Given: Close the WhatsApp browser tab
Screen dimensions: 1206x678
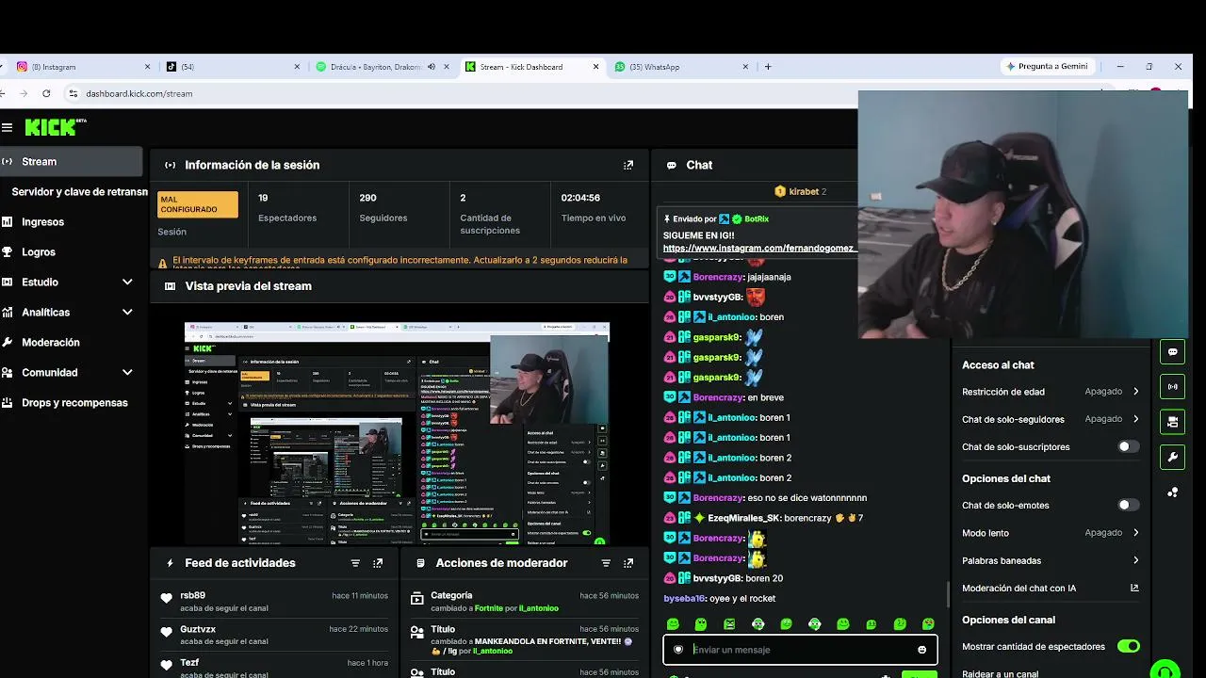Looking at the screenshot, I should click(745, 67).
